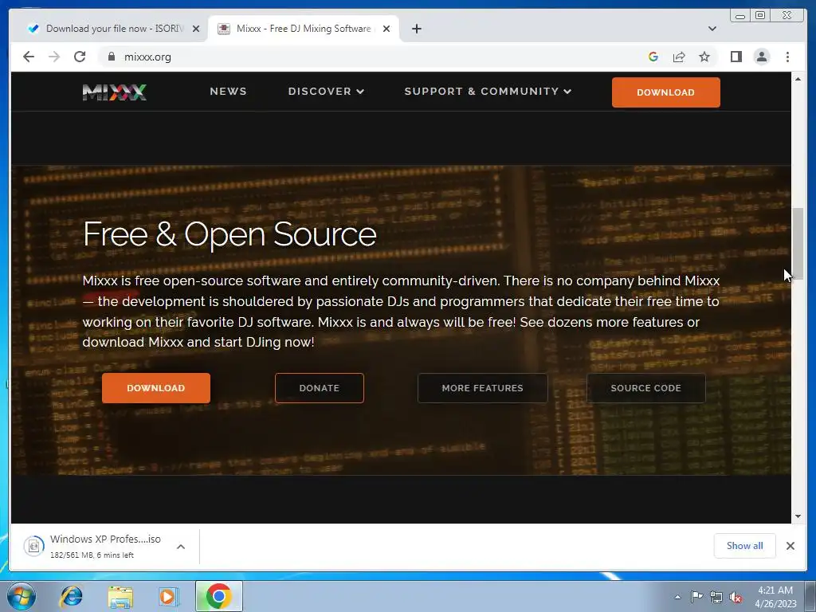Open Action Center flag icon
Viewport: 816px width, 612px height.
696,597
